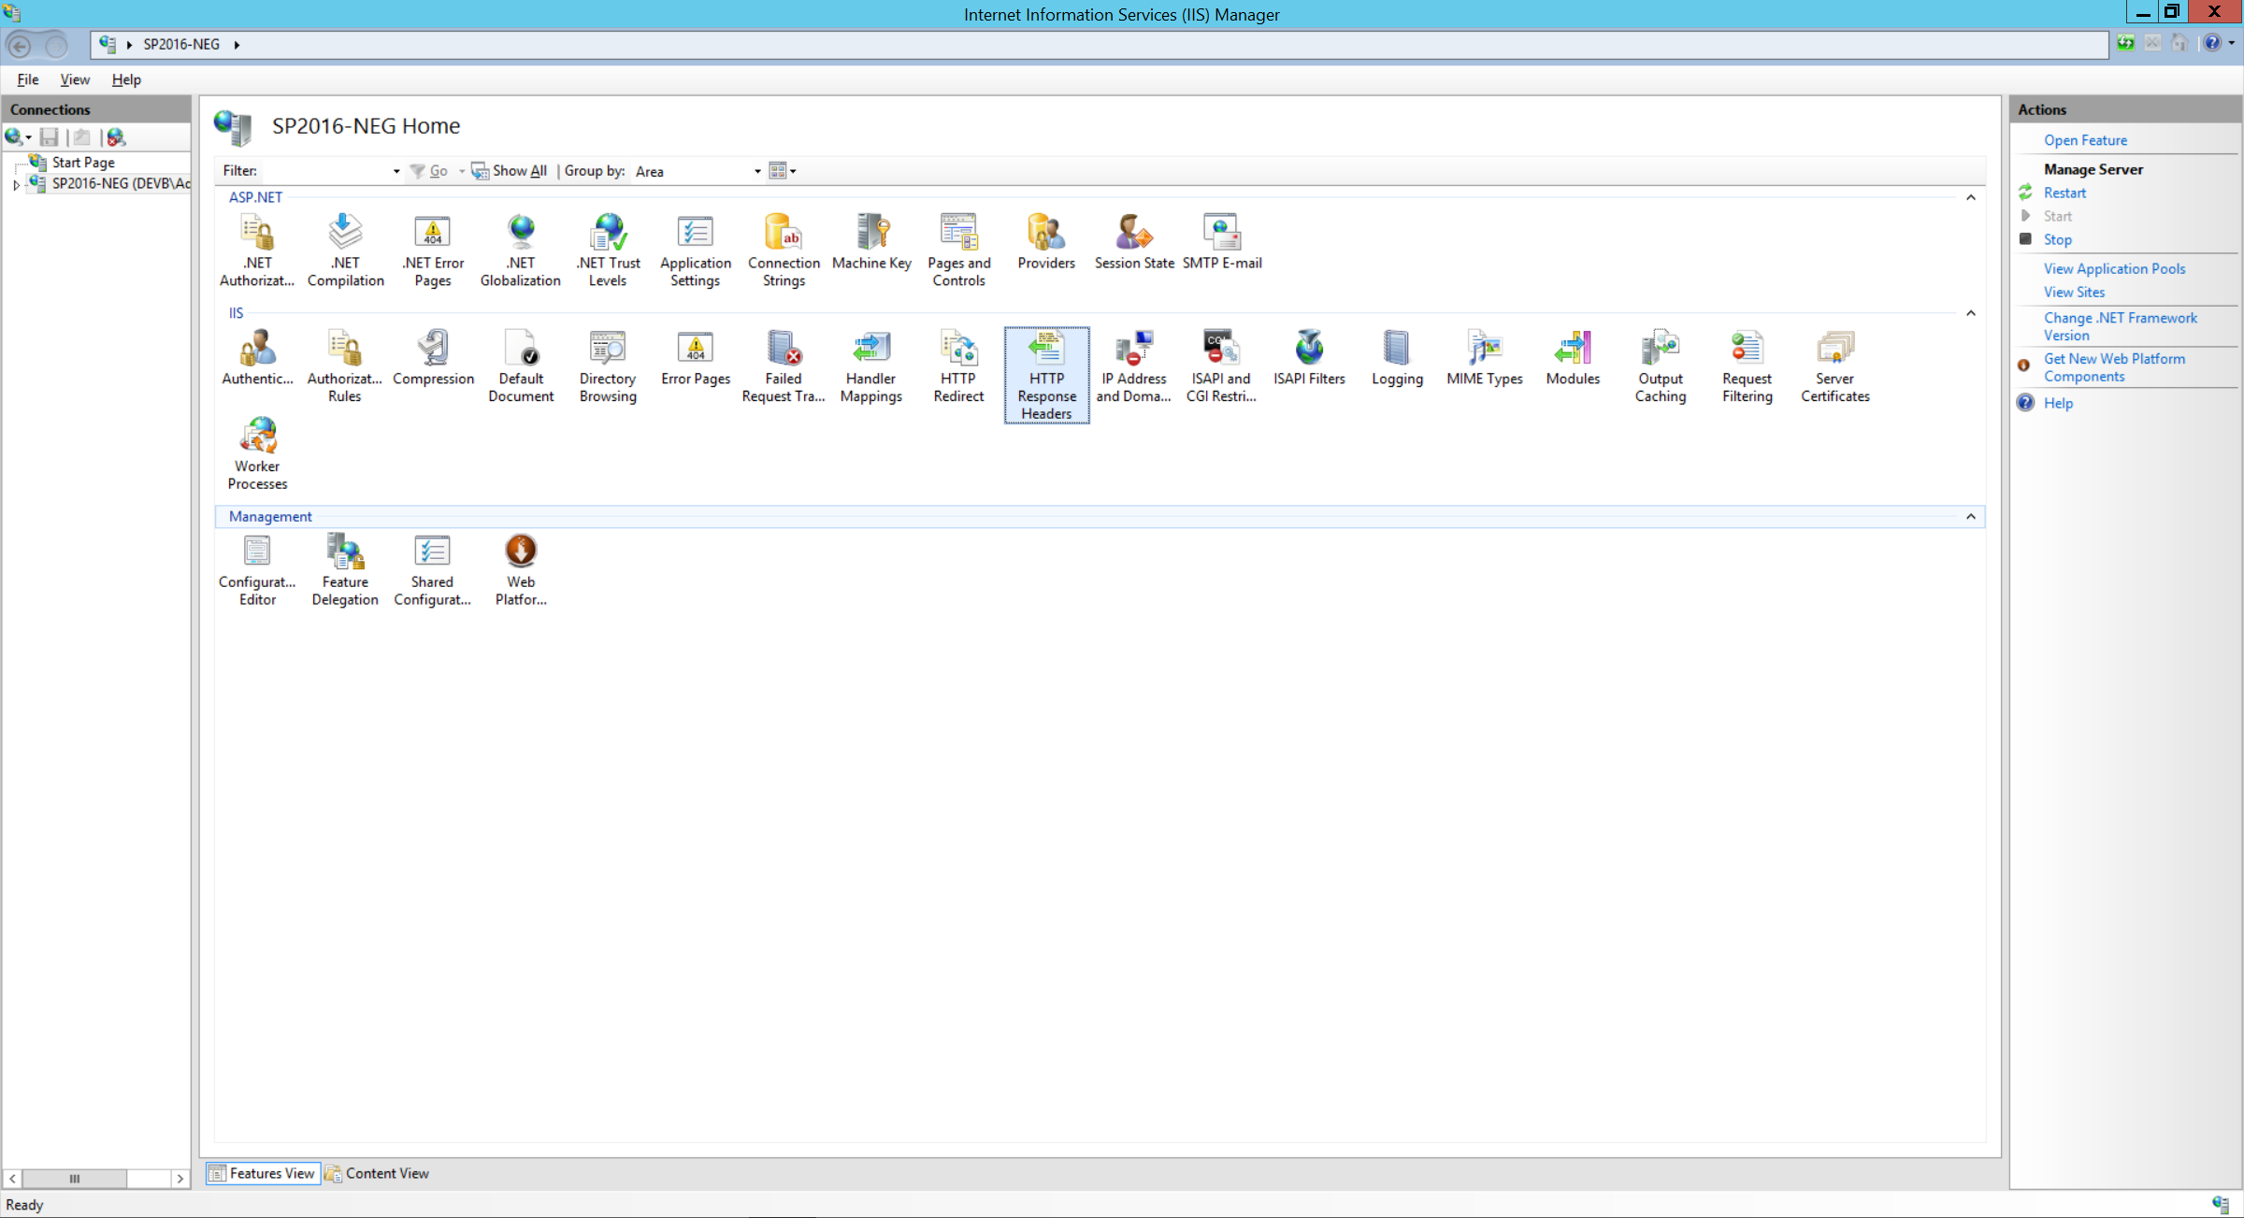
Task: Open .NET Compilation feature
Action: point(345,250)
